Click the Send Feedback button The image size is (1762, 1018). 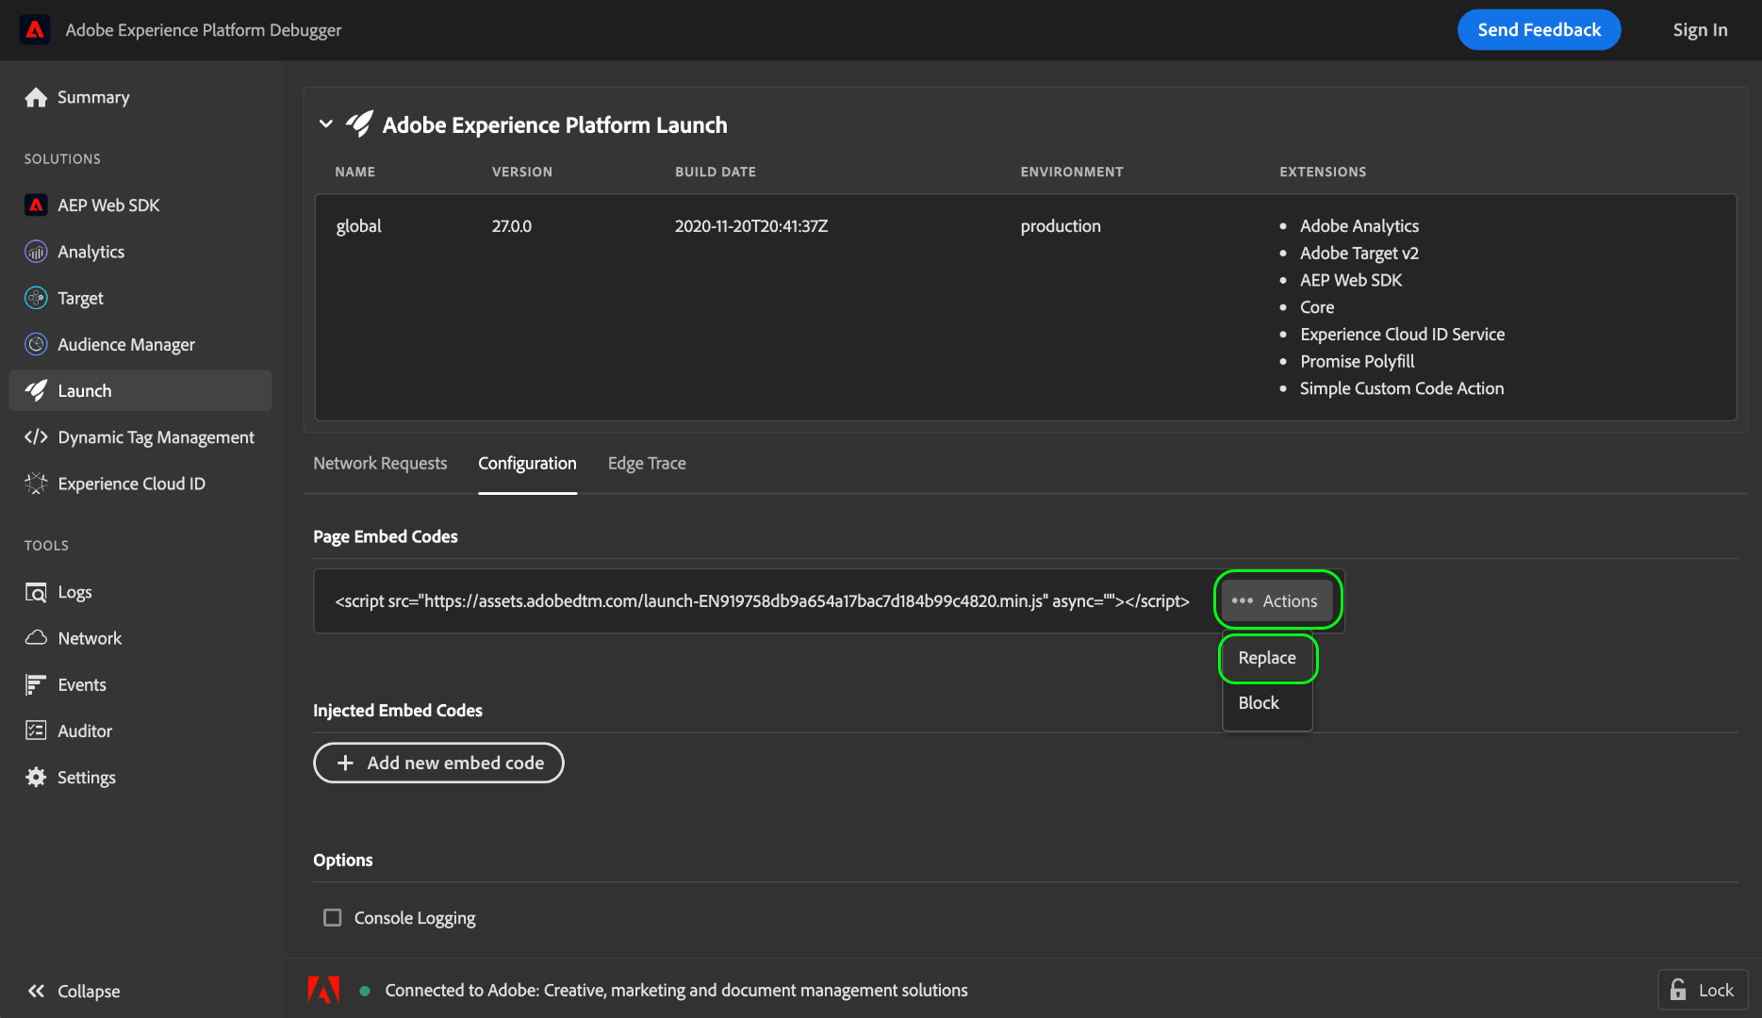point(1539,29)
